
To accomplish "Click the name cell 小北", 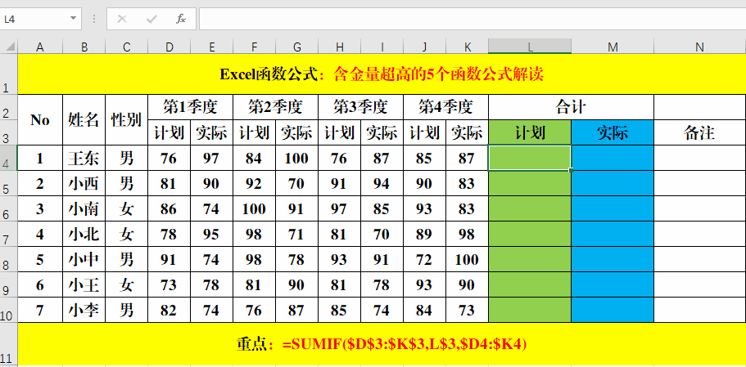I will [x=84, y=234].
